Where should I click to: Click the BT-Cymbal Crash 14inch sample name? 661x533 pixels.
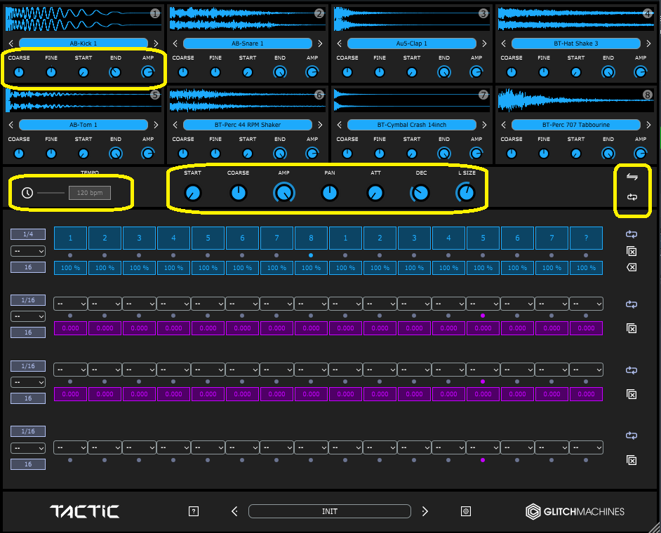click(x=412, y=125)
